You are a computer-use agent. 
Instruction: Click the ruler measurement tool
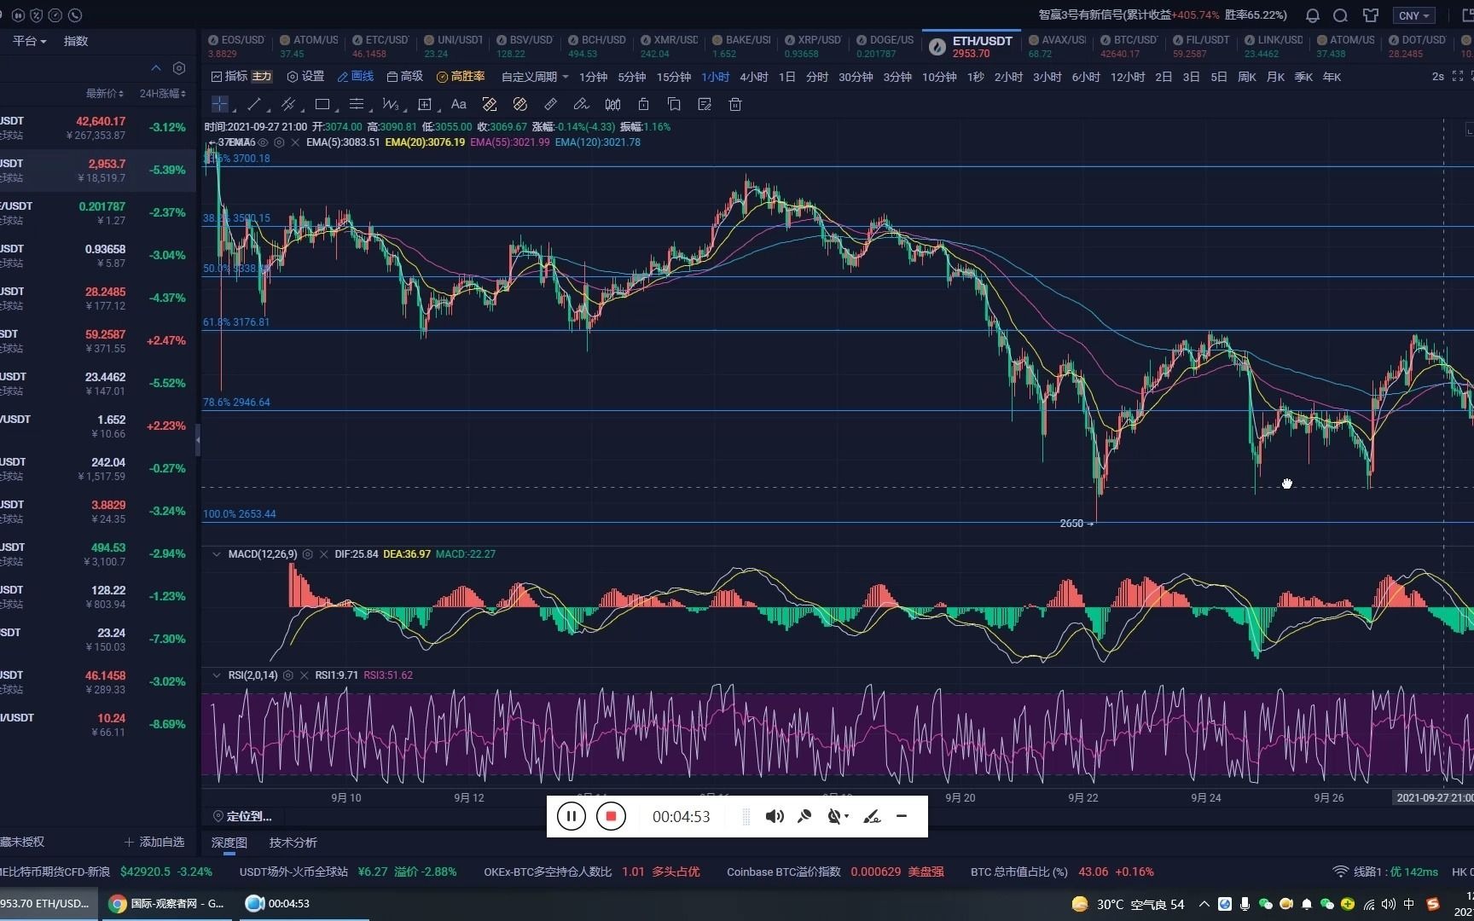coord(550,104)
